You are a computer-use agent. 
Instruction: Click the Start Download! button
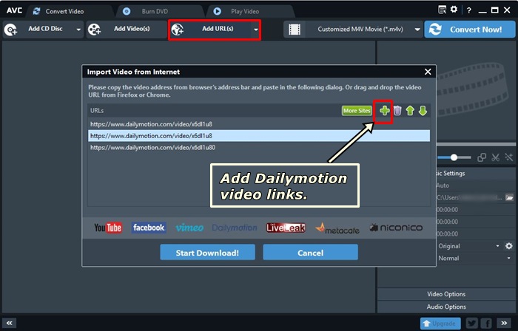[x=207, y=253]
